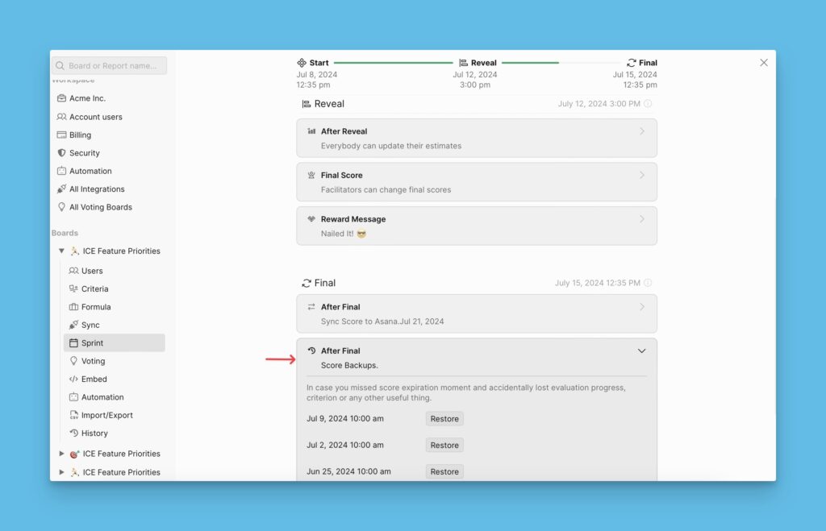Go to the Security section
Viewport: 826px width, 531px height.
coord(62,152)
